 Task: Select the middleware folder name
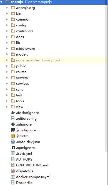click(26, 49)
